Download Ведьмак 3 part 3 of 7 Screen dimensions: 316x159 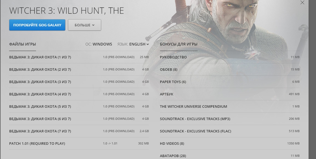pos(40,82)
